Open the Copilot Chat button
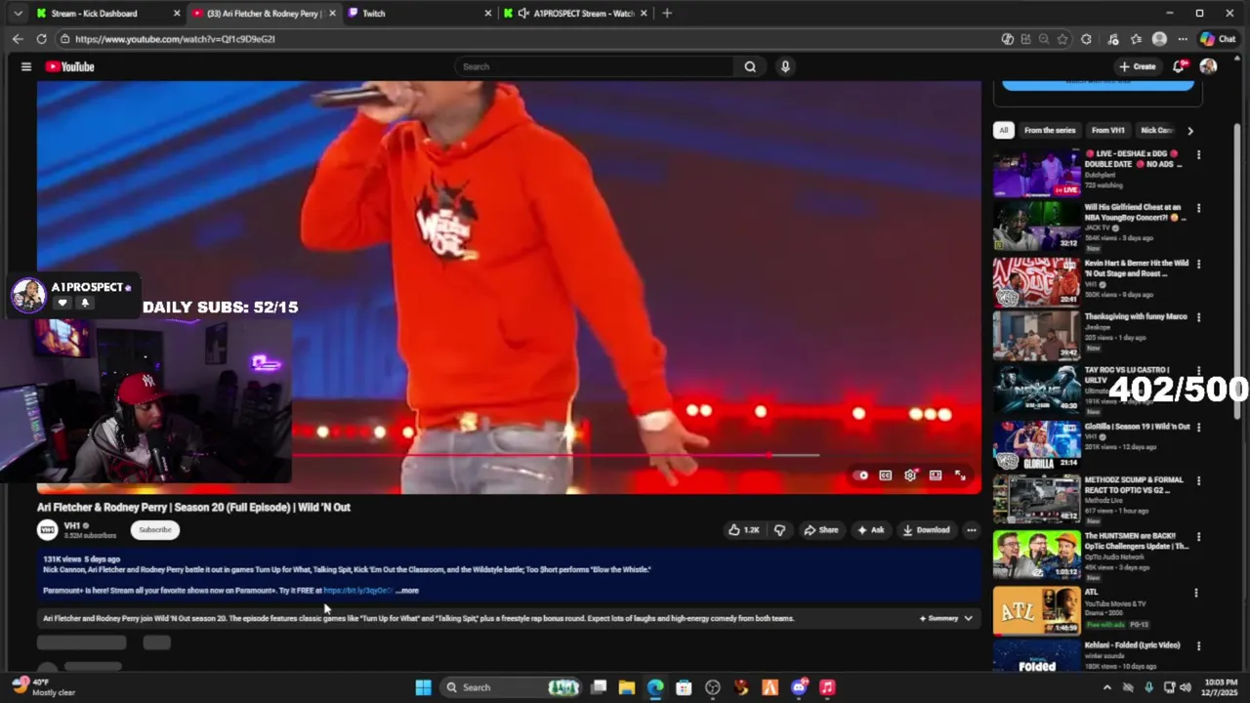 [1219, 39]
